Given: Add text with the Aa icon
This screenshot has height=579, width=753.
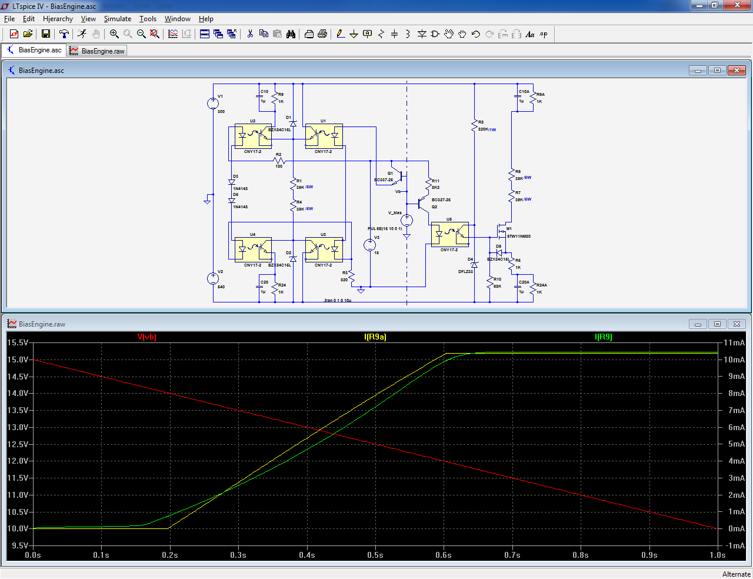Looking at the screenshot, I should click(x=530, y=34).
